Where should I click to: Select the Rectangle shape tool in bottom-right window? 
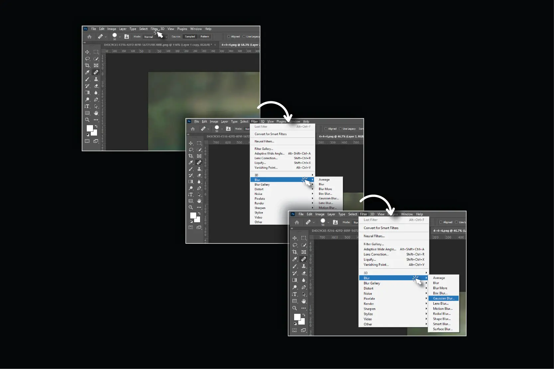[294, 301]
